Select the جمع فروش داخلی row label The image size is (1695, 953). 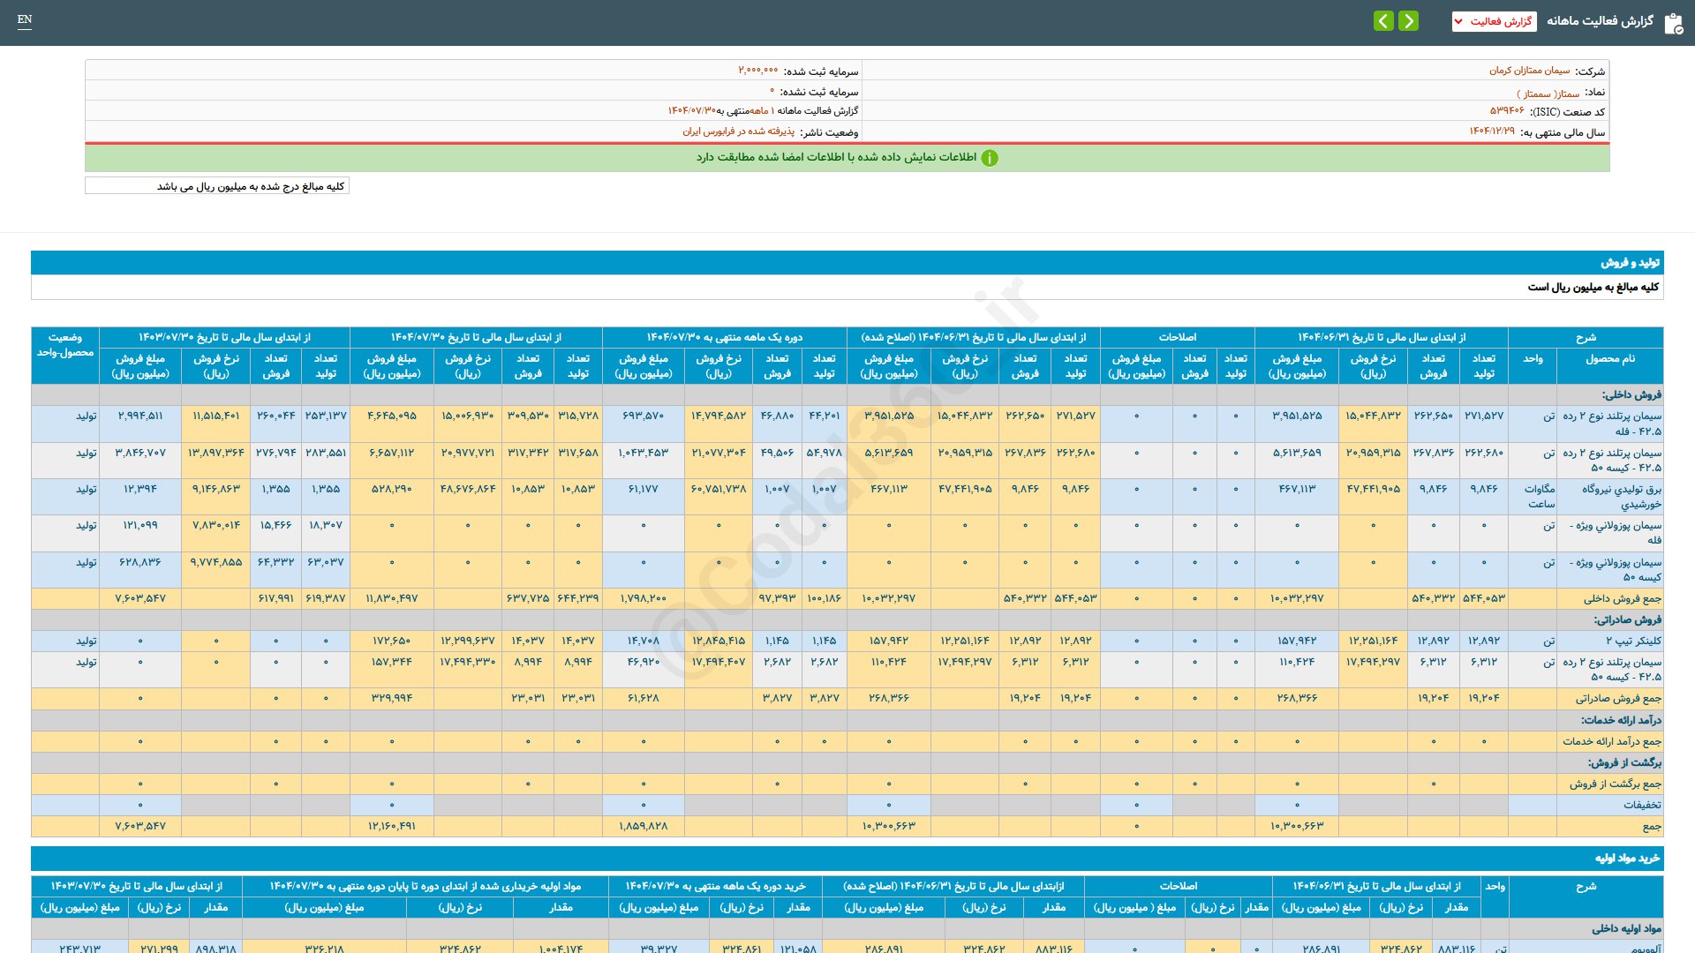pos(1622,598)
